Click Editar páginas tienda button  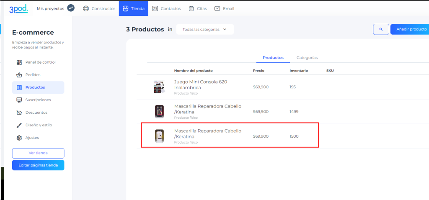38,165
